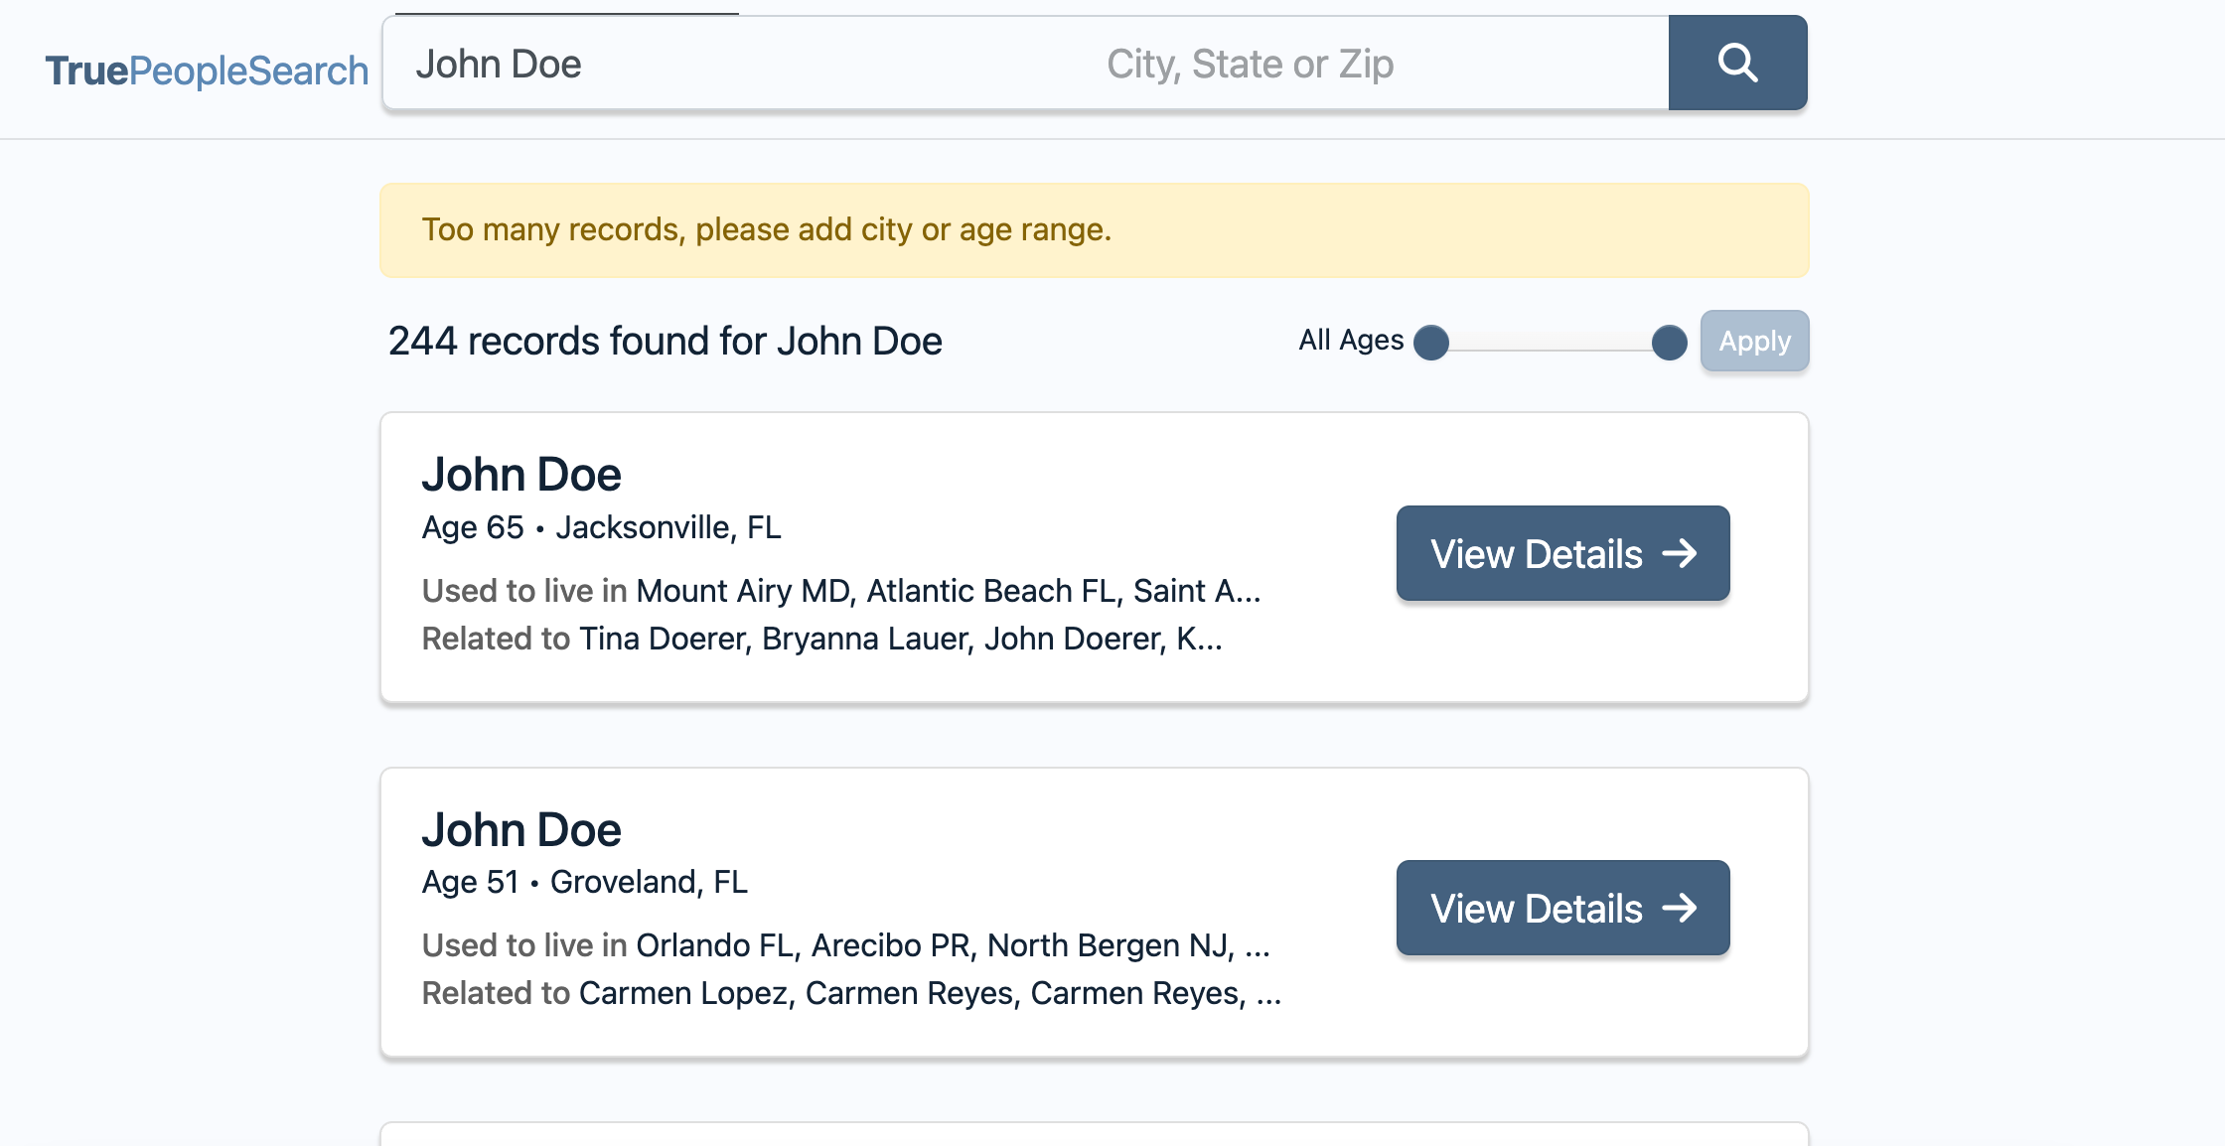Image resolution: width=2225 pixels, height=1146 pixels.
Task: Click the arrow on the Jacksonville View Details button
Action: (1680, 553)
